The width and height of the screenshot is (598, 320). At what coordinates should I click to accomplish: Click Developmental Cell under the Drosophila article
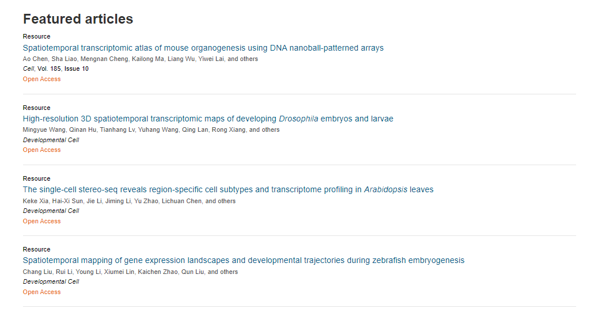point(51,140)
